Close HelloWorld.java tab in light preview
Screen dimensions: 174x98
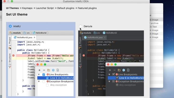pyautogui.click(x=35, y=38)
